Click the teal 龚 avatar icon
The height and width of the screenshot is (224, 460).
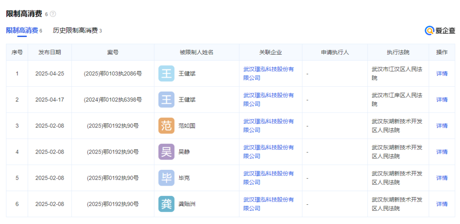[166, 204]
